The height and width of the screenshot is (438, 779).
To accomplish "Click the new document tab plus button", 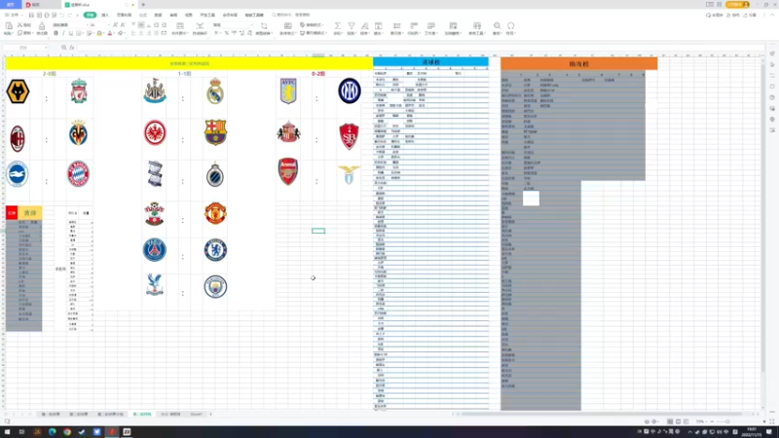I will point(143,5).
